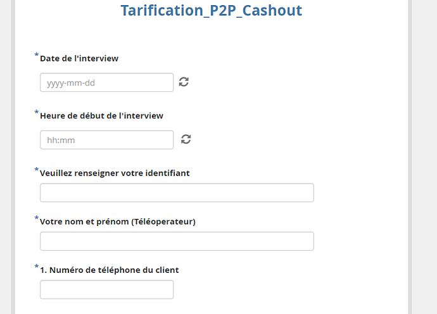Reset the interview start time field
Image resolution: width=437 pixels, height=314 pixels.
186,139
